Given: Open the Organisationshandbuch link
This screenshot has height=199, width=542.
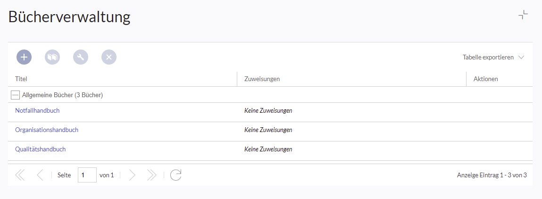Looking at the screenshot, I should click(x=47, y=130).
